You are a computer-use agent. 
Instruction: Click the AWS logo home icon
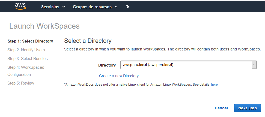(20, 7)
